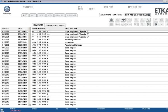
Task: Click the greyed play arrow line icon
Action: [129, 24]
